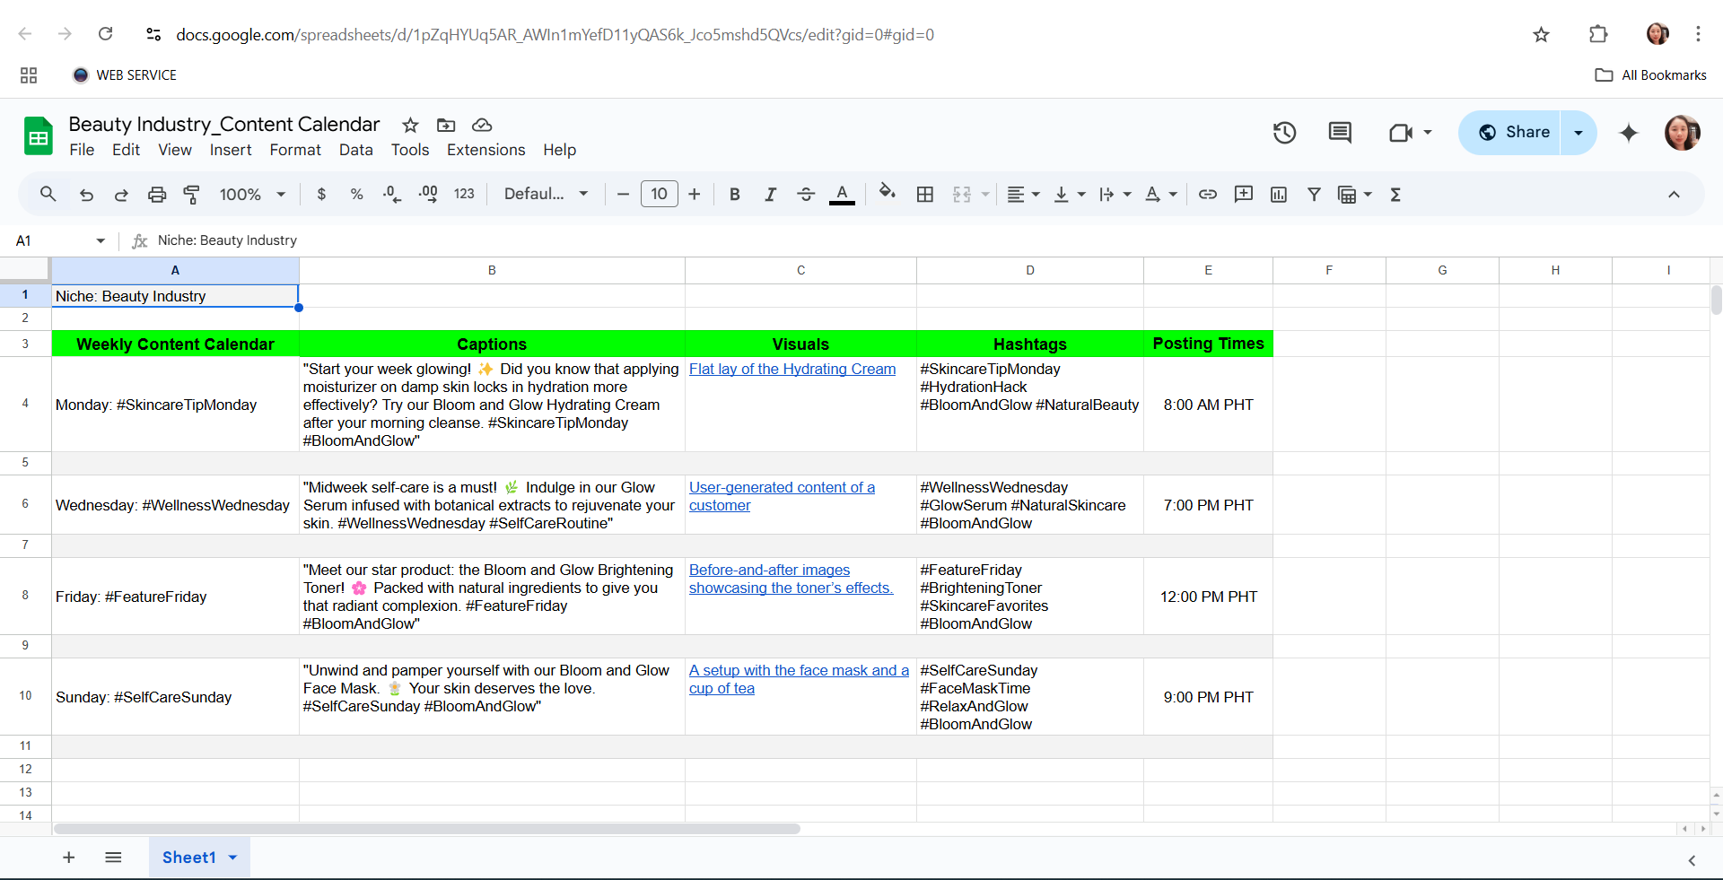This screenshot has width=1723, height=880.
Task: Decrease decimal places
Action: pos(392,194)
